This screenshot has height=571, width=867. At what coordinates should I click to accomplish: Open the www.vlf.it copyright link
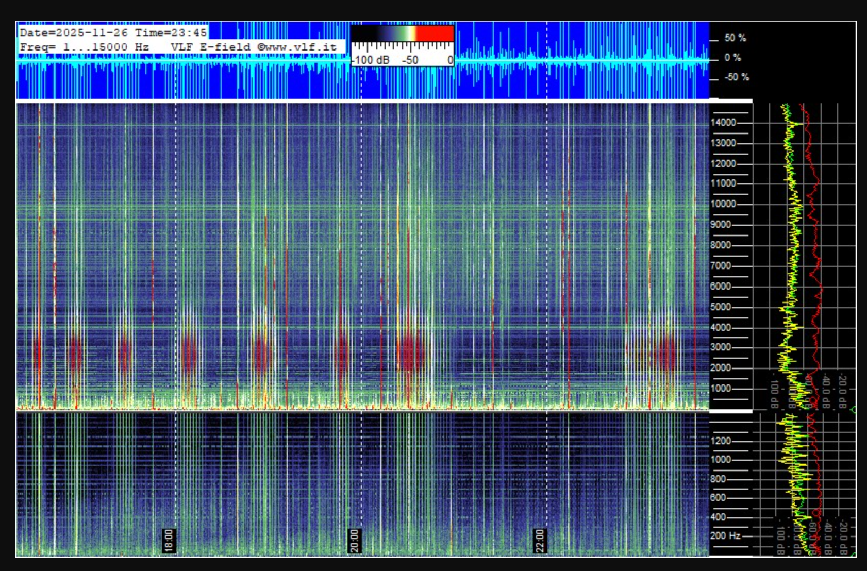coord(297,47)
